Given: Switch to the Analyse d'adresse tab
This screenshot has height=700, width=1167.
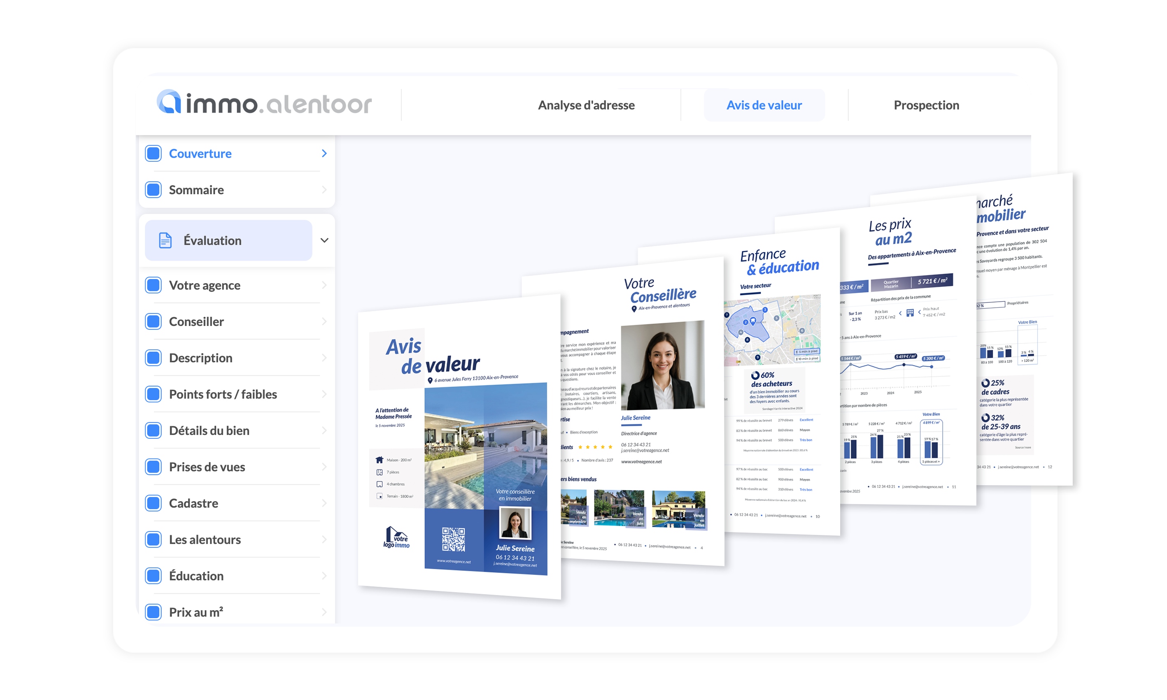Looking at the screenshot, I should click(586, 105).
